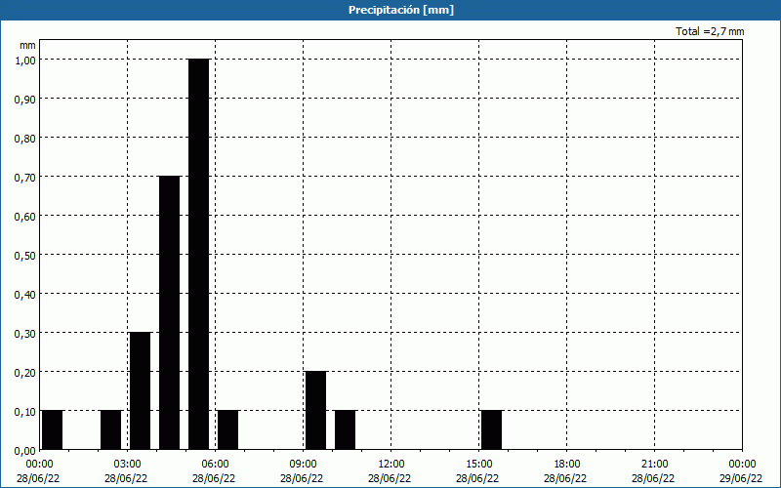The width and height of the screenshot is (781, 488).
Task: Select the Total =2,7 mm label
Action: 710,31
